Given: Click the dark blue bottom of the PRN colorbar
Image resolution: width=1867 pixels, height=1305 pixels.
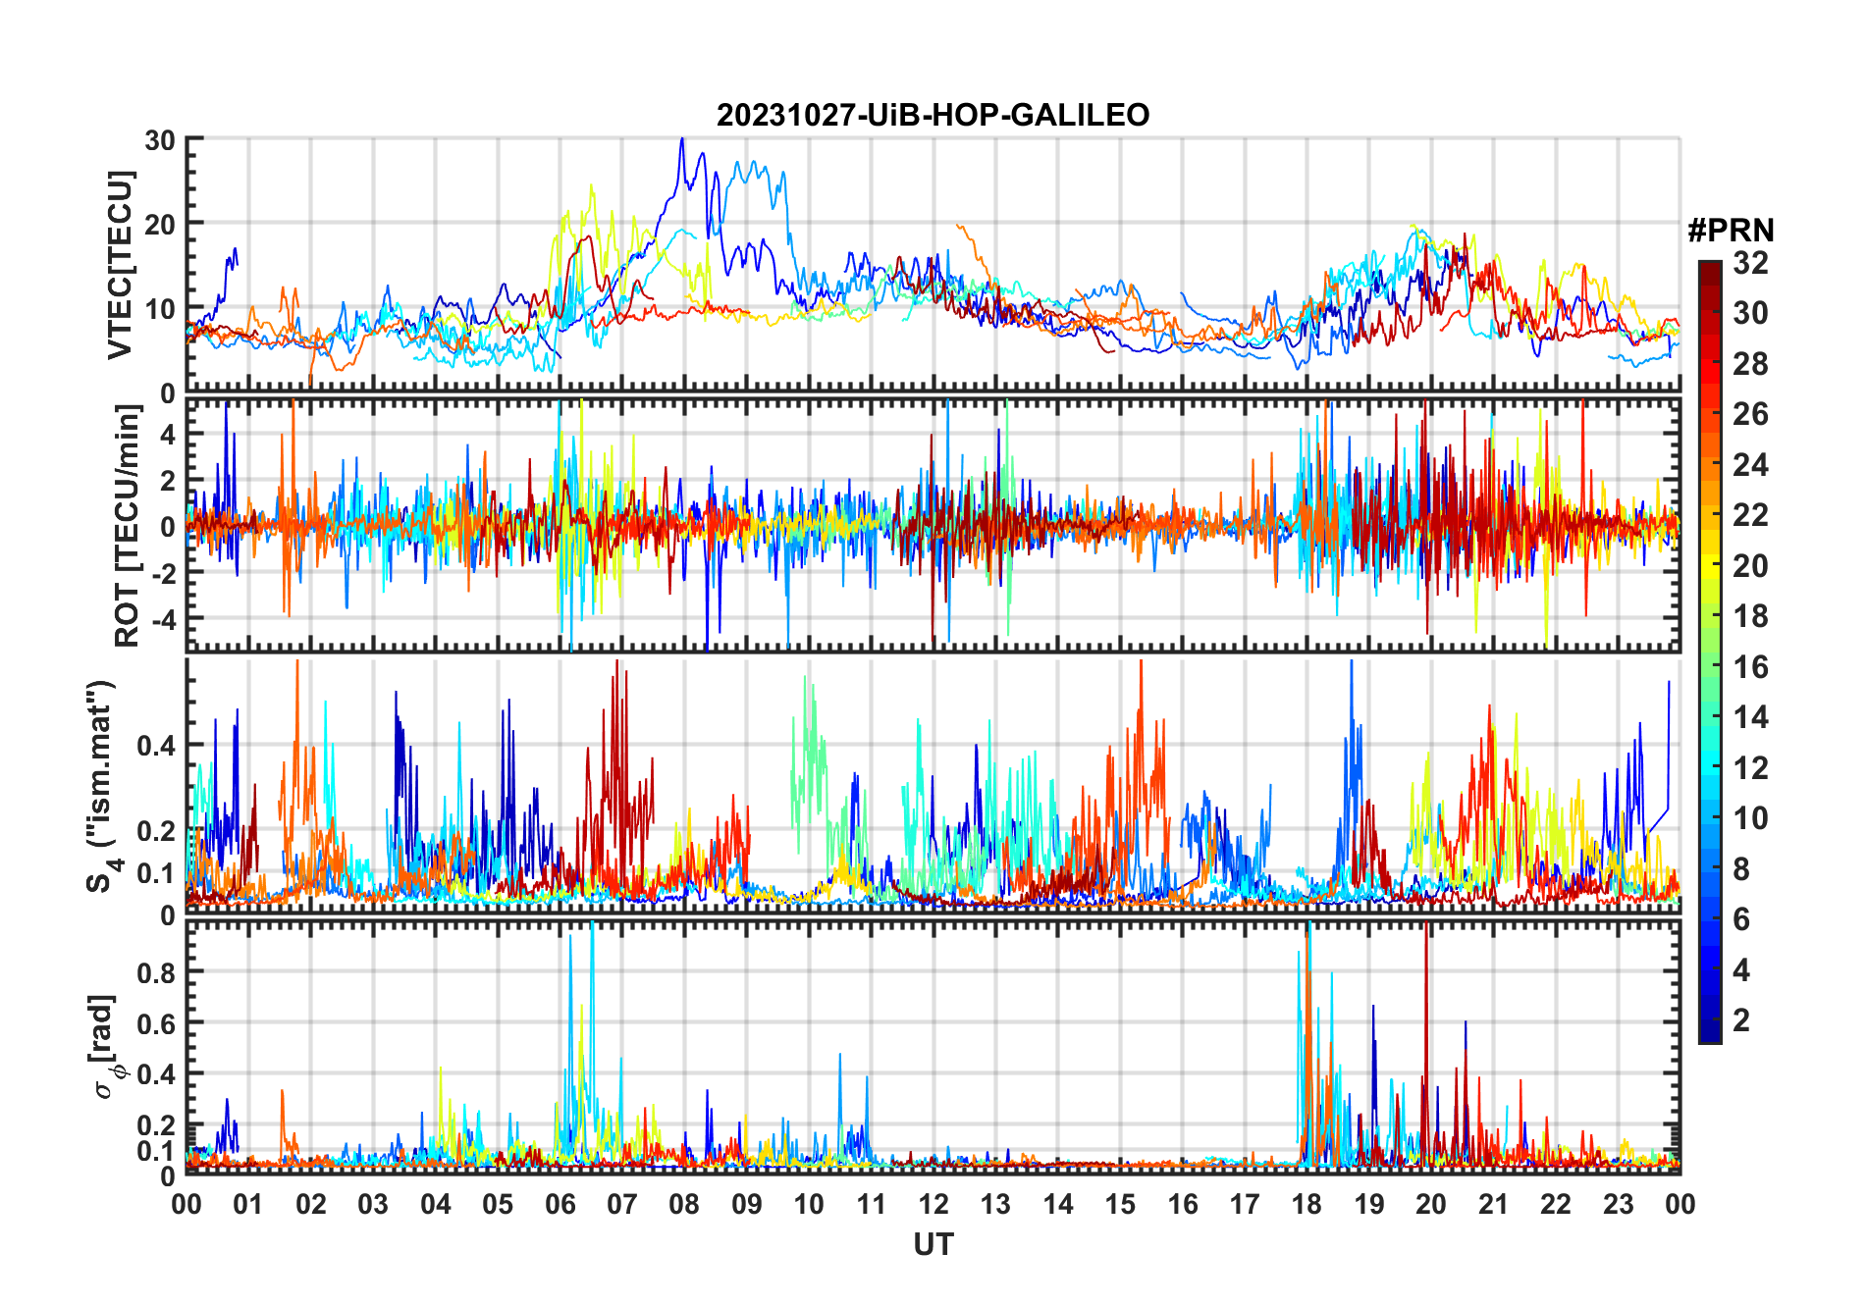Looking at the screenshot, I should [x=1710, y=1030].
